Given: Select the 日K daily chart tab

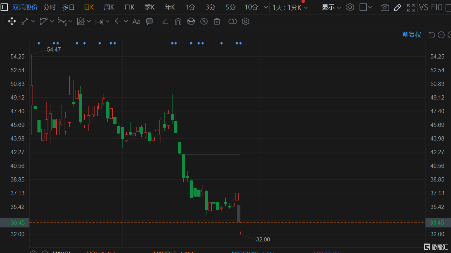Looking at the screenshot, I should [89, 7].
